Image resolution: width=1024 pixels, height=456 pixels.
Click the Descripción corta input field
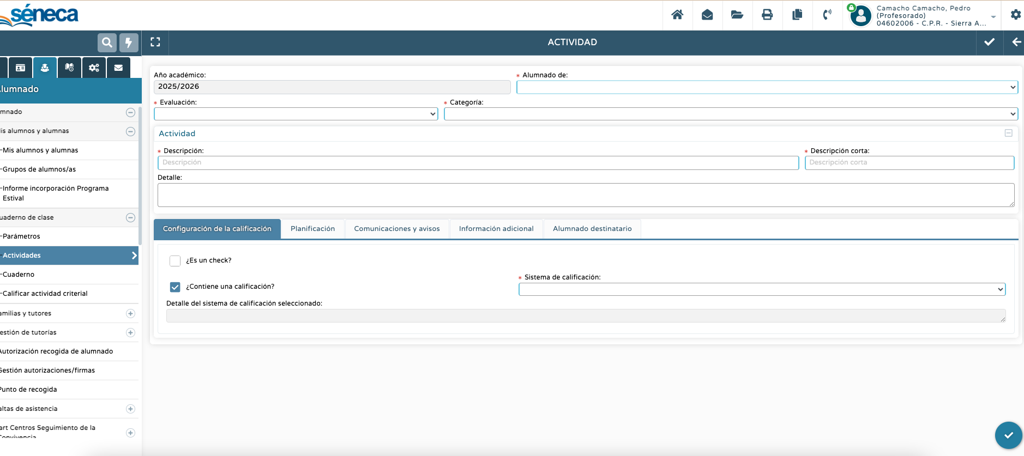click(x=909, y=162)
